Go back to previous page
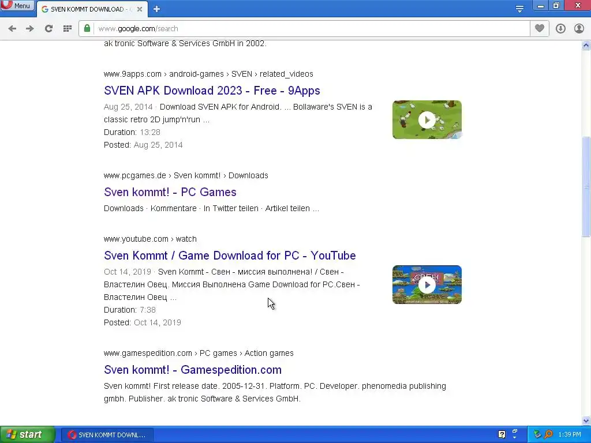This screenshot has height=443, width=591. (x=12, y=29)
